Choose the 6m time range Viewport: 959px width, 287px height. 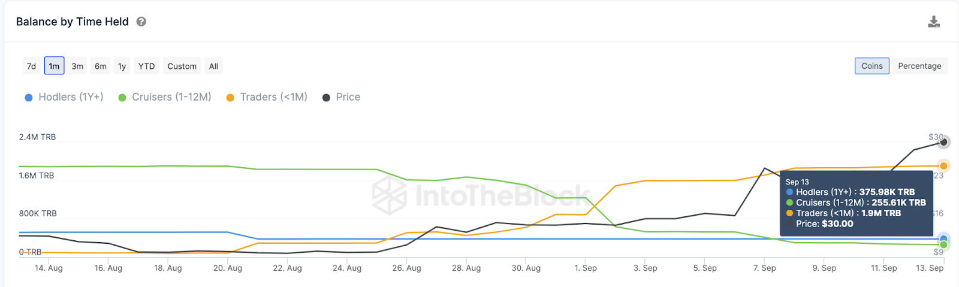[101, 66]
